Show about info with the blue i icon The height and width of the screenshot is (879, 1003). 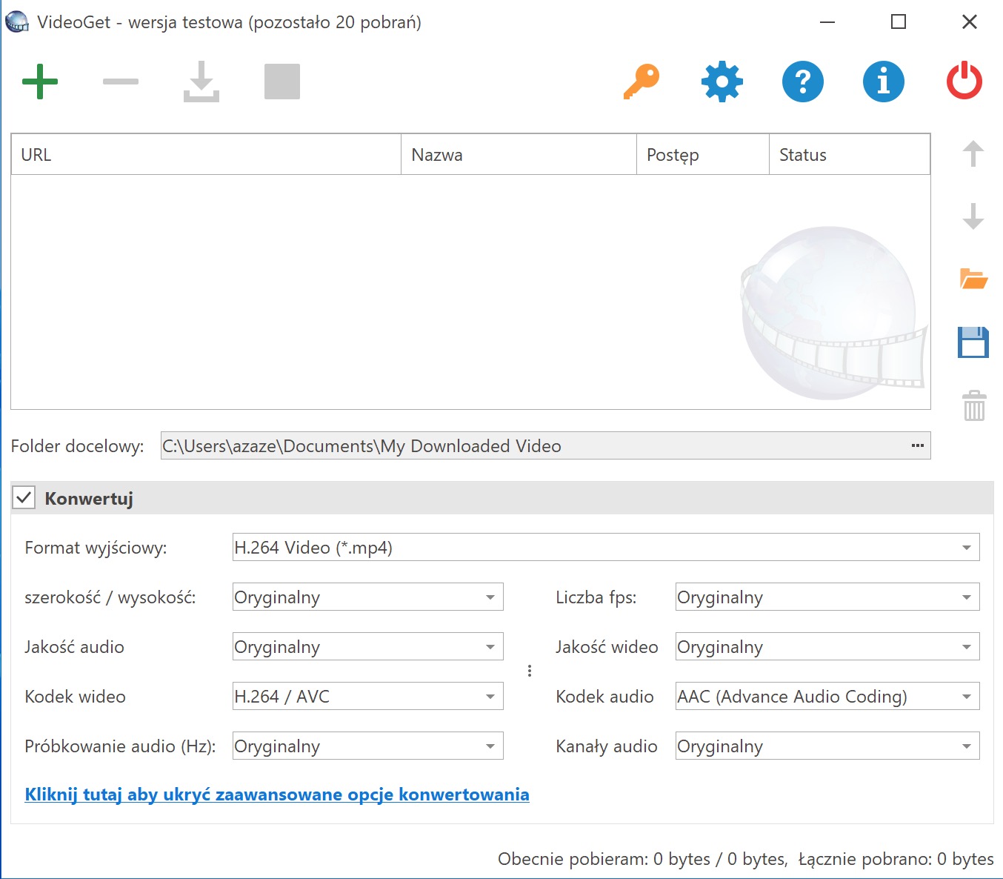[x=884, y=82]
